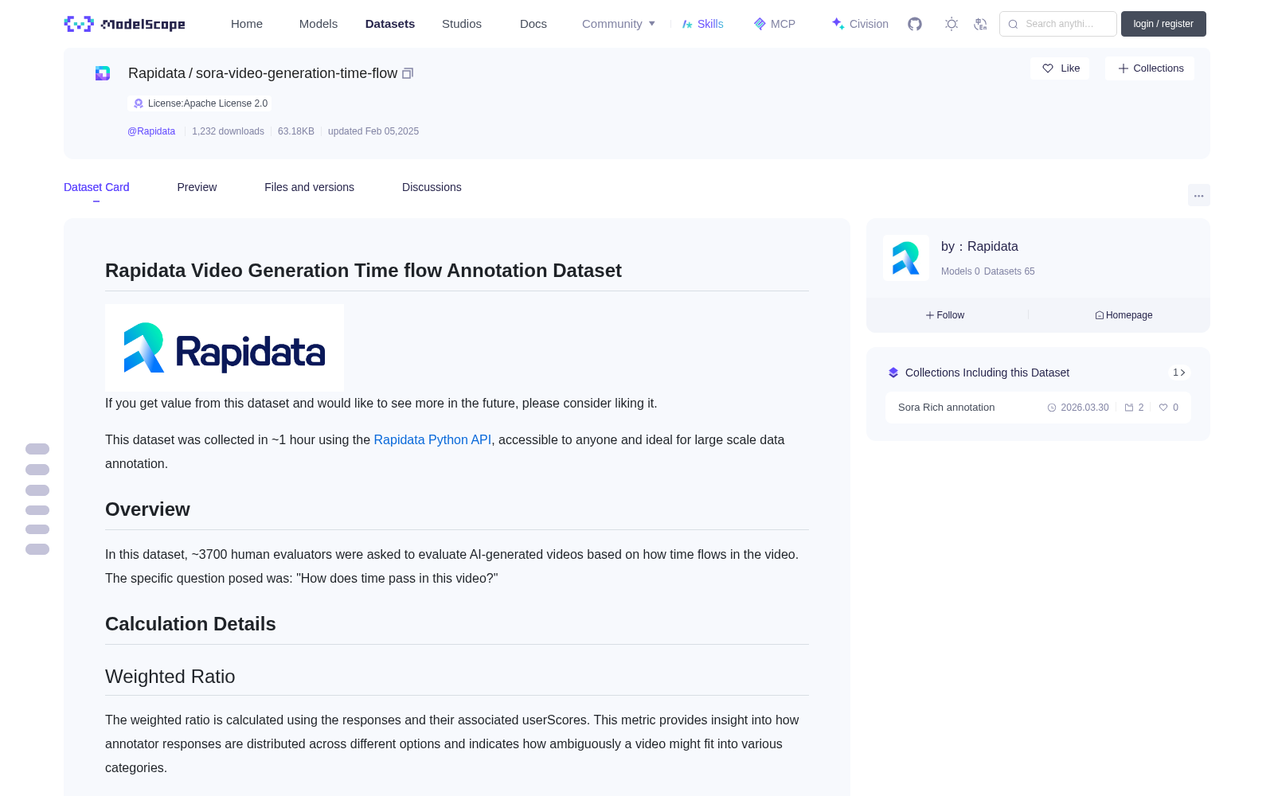Viewport: 1274px width, 796px height.
Task: Open the GitHub icon link
Action: (915, 24)
